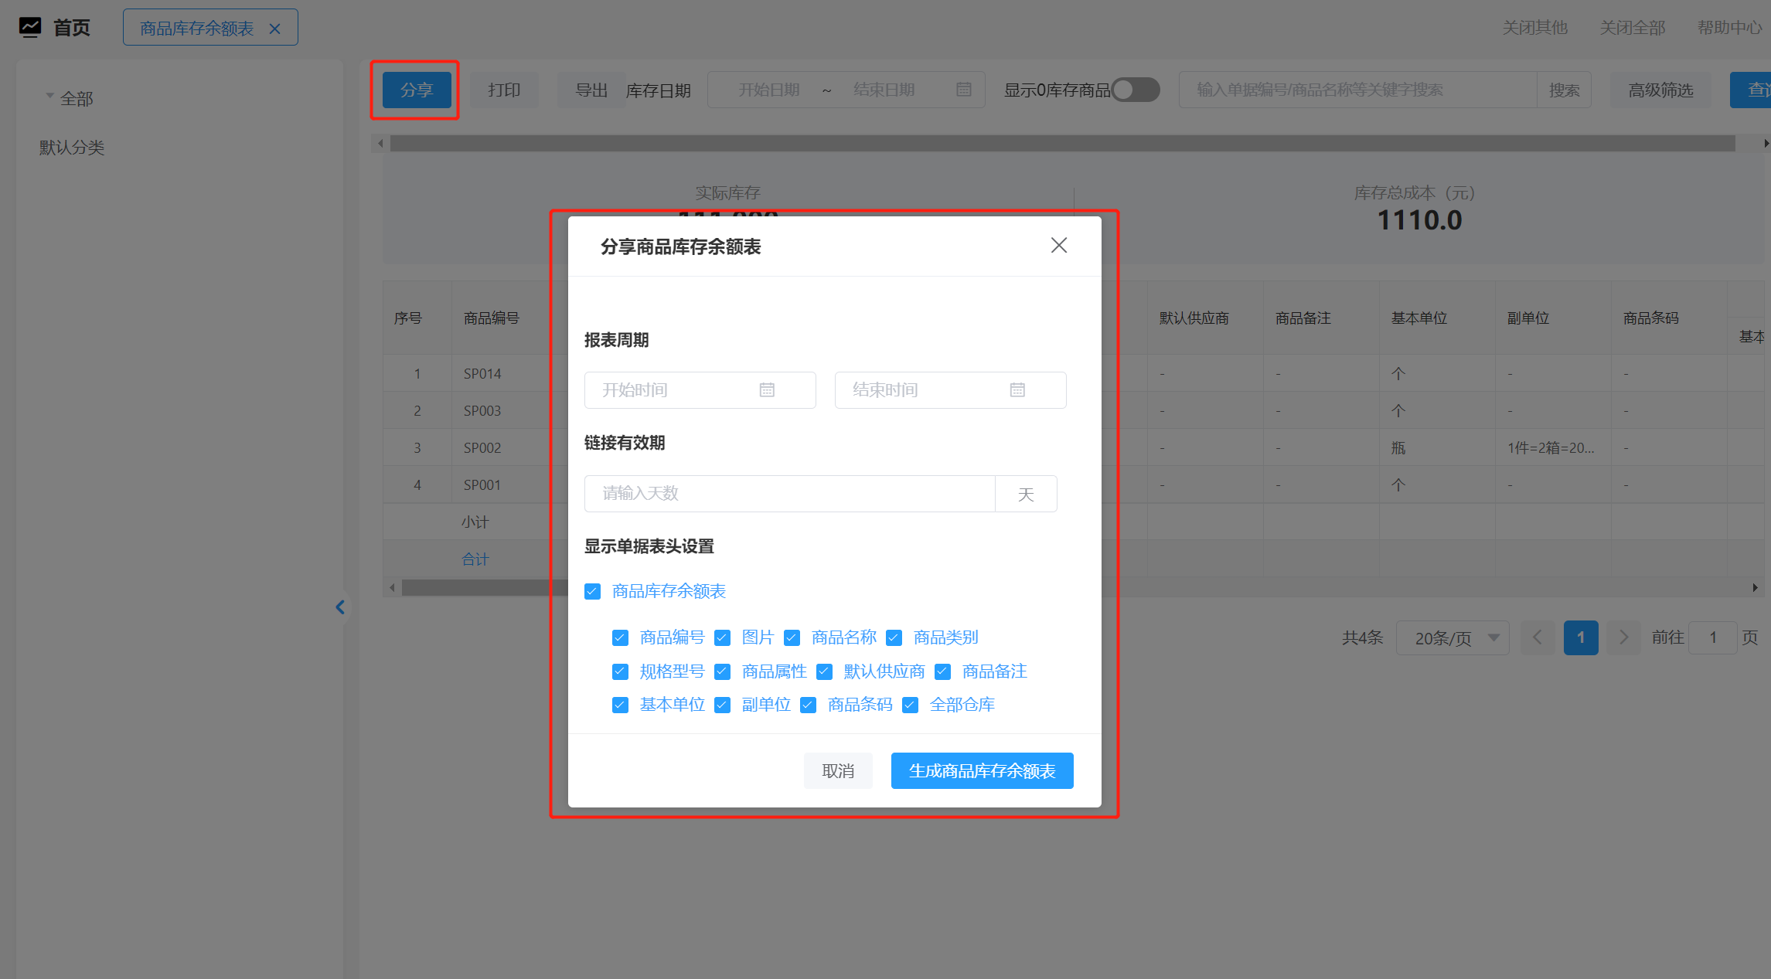Viewport: 1771px width, 979px height.
Task: Switch to the 首页 tab
Action: tap(71, 28)
